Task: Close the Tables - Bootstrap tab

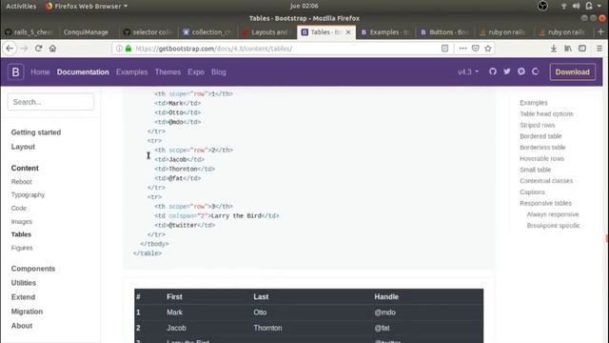Action: pos(348,32)
